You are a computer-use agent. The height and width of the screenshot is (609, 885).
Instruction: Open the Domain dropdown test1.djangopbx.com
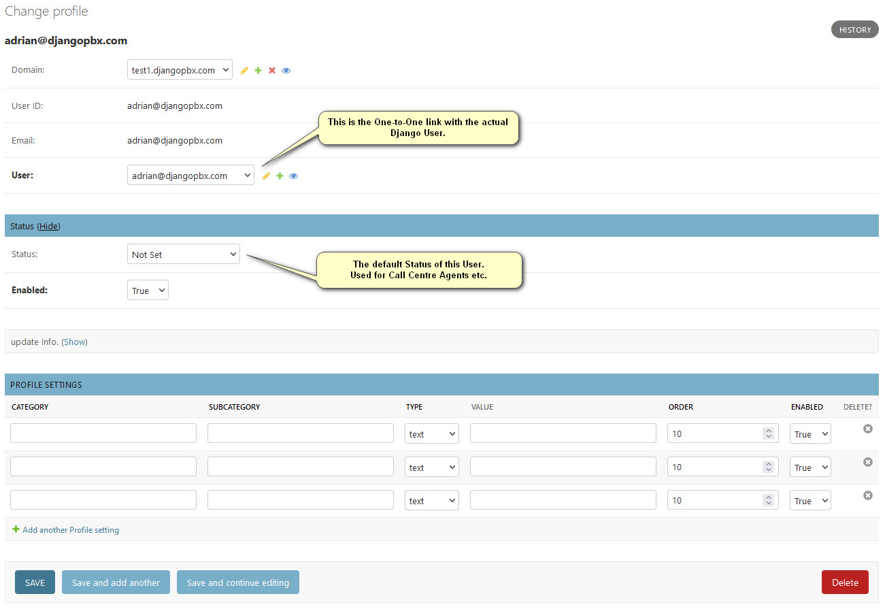point(180,70)
